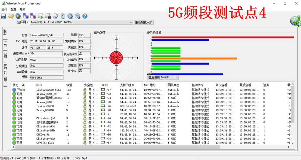Screen dimensions: 301x160
Task: Switch to the 概要 side tab
Action: click(5, 32)
